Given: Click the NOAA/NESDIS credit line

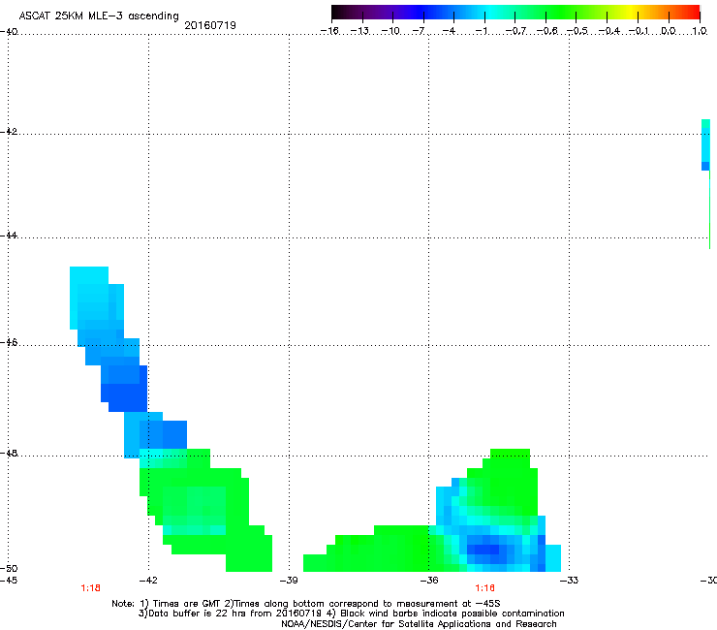Looking at the screenshot, I should tap(419, 624).
